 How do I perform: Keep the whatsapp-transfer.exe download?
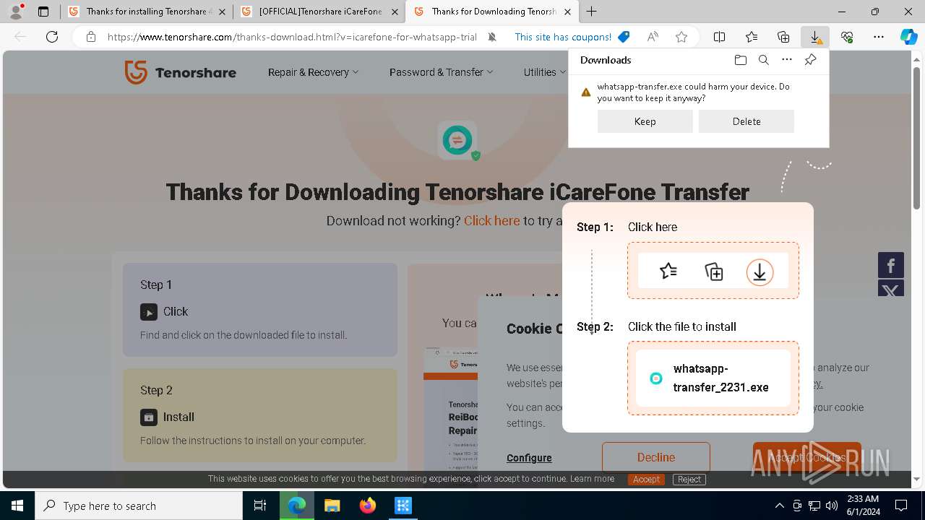coord(645,121)
